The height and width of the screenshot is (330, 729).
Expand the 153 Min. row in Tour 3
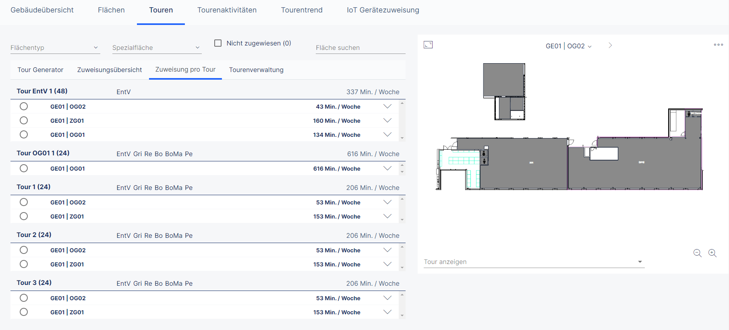pyautogui.click(x=387, y=312)
